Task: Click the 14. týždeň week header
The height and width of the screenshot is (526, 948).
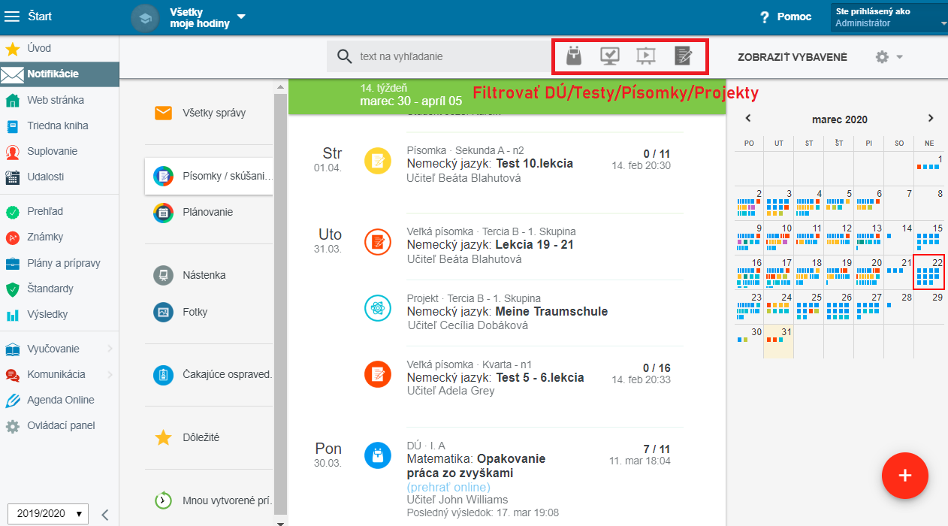Action: pyautogui.click(x=507, y=96)
